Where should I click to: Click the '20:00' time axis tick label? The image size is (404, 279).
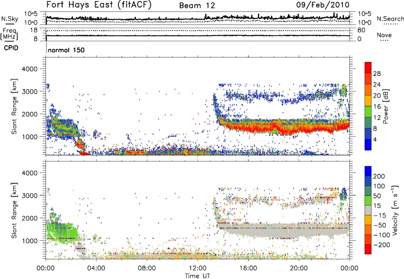(x=299, y=268)
